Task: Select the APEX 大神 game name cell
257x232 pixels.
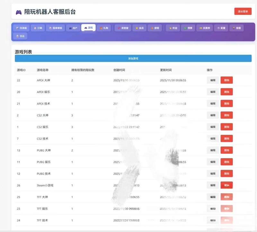Action: (x=43, y=80)
